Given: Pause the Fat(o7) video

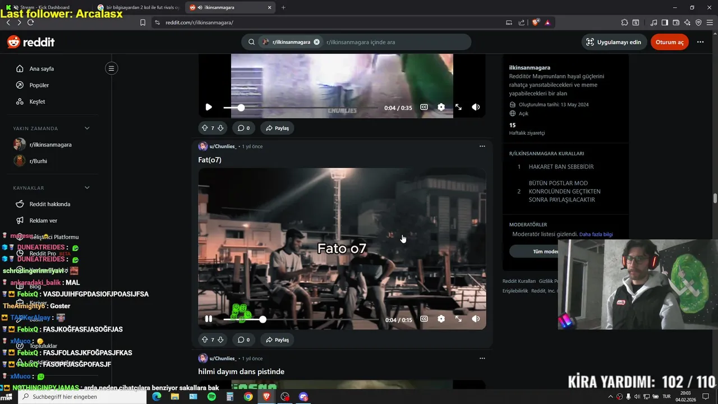Looking at the screenshot, I should 209,319.
